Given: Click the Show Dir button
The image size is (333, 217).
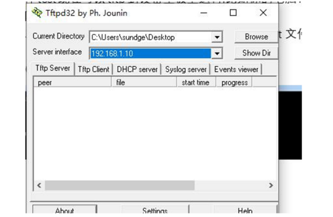Looking at the screenshot, I should tap(256, 53).
